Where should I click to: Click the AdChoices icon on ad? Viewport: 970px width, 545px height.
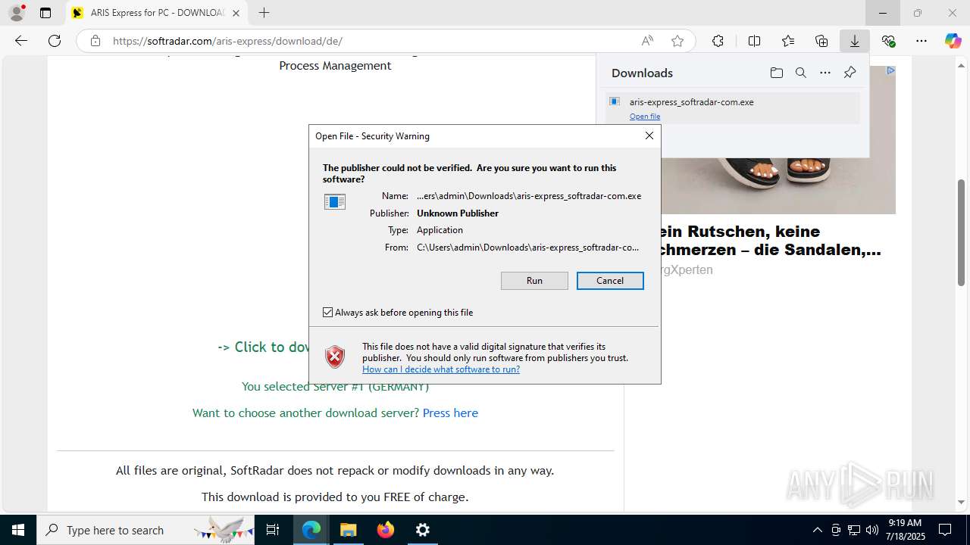click(x=890, y=70)
